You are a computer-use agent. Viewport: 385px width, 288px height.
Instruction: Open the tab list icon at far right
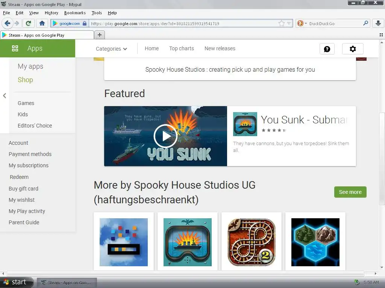[x=381, y=35]
